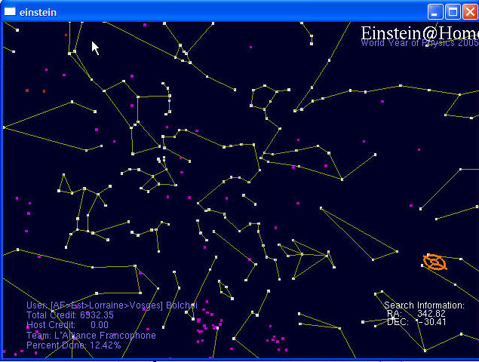
Task: Close the einstein window
Action: 469,11
